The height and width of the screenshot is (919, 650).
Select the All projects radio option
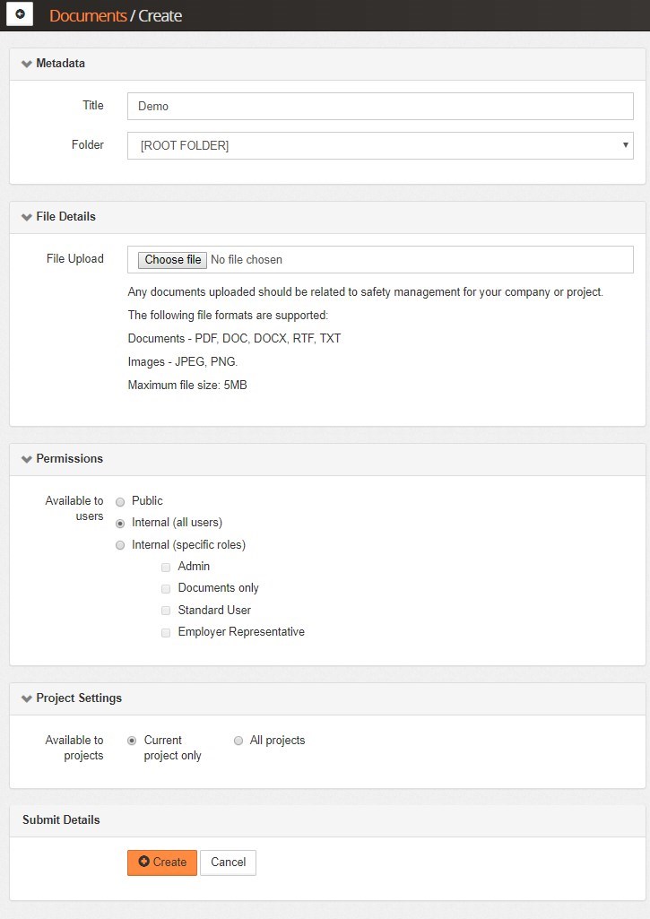[x=238, y=741]
